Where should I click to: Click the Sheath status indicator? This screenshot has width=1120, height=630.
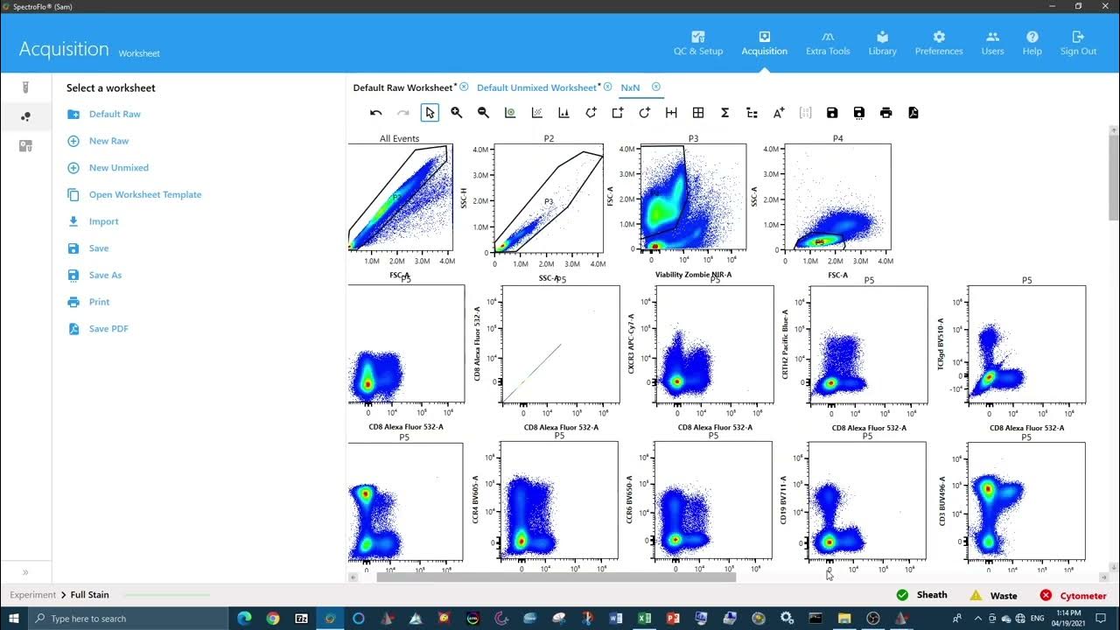pyautogui.click(x=922, y=595)
